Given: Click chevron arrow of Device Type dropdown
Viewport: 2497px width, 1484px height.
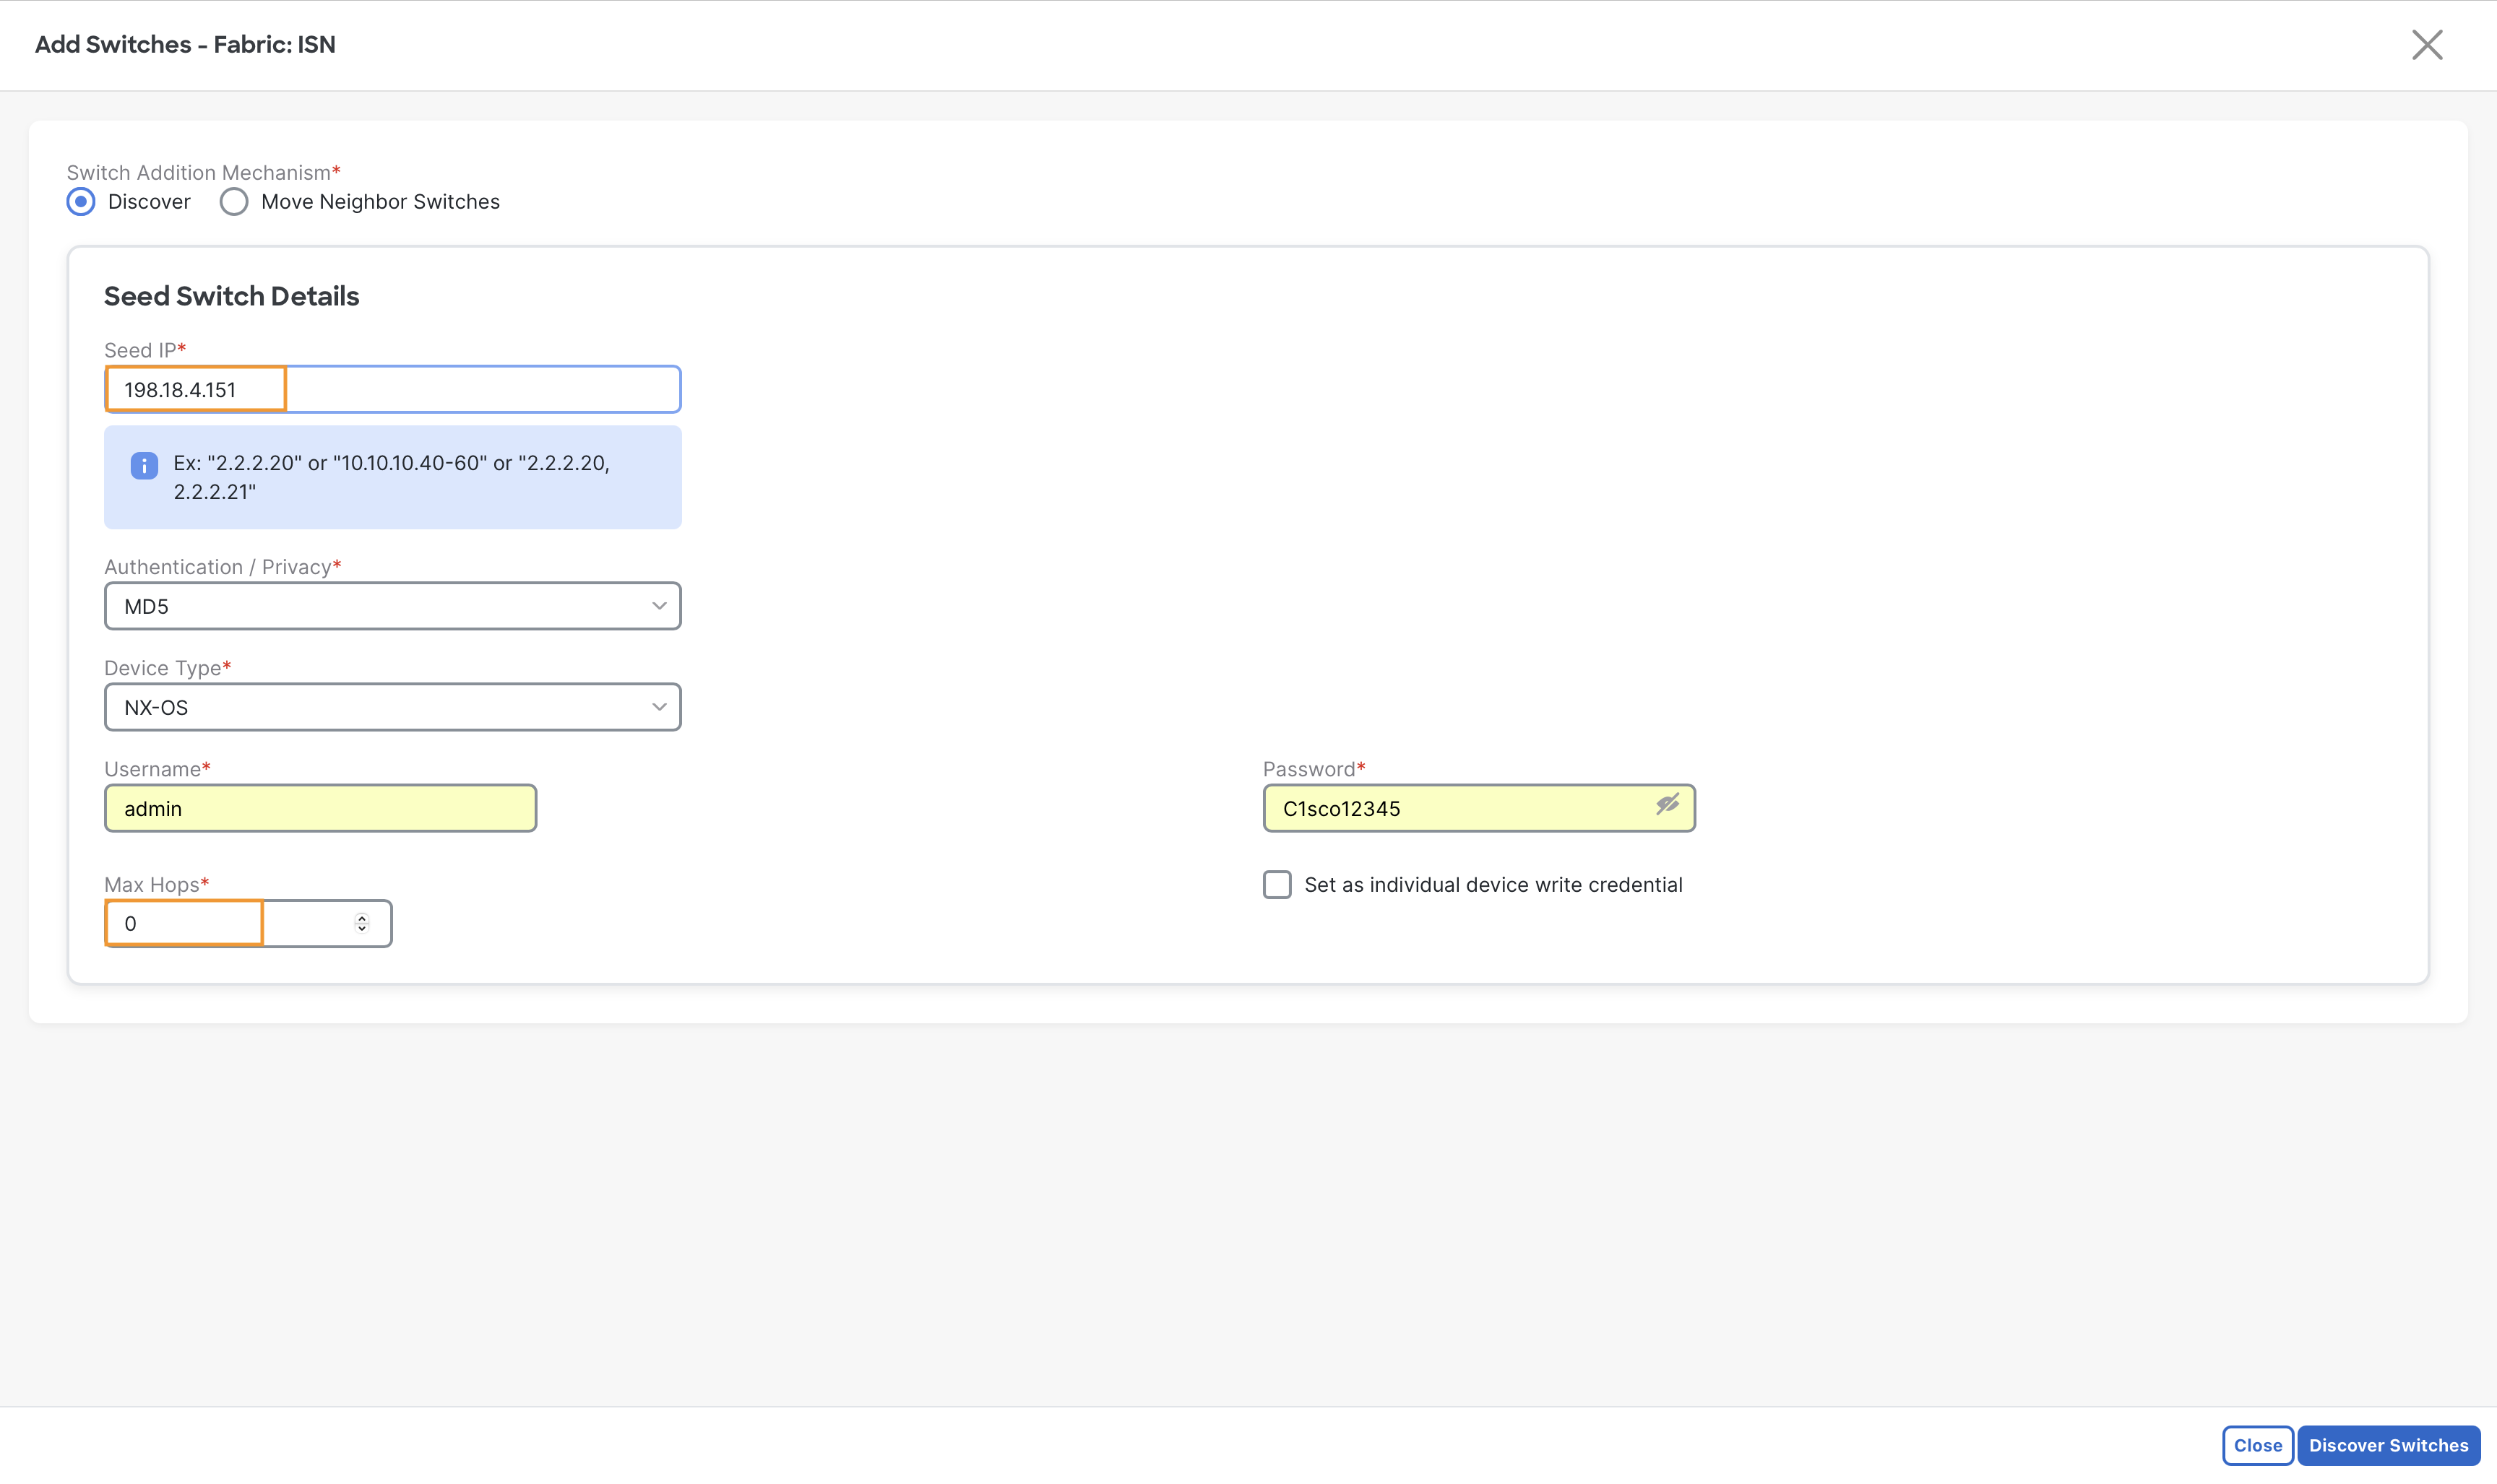Looking at the screenshot, I should 659,707.
